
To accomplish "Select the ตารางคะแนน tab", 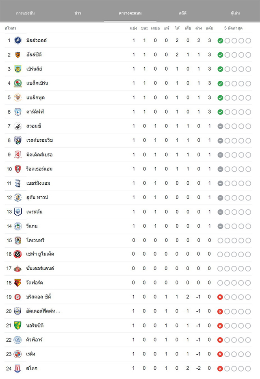I will coord(130,13).
